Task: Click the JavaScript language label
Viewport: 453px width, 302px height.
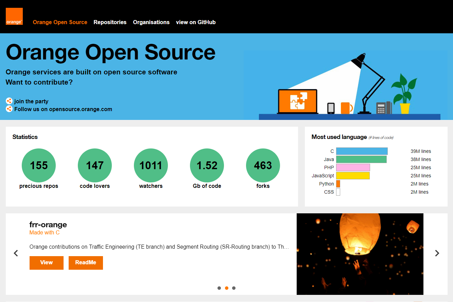Action: click(x=323, y=176)
